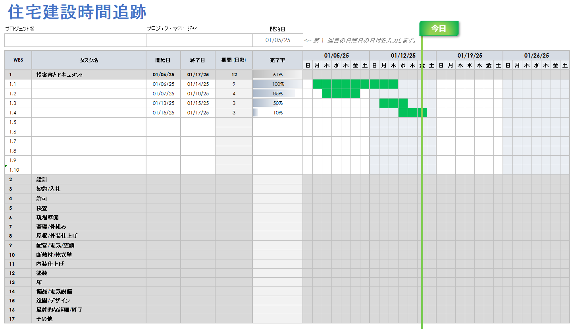570x329 pixels.
Task: Select the 設計 section row
Action: point(287,180)
